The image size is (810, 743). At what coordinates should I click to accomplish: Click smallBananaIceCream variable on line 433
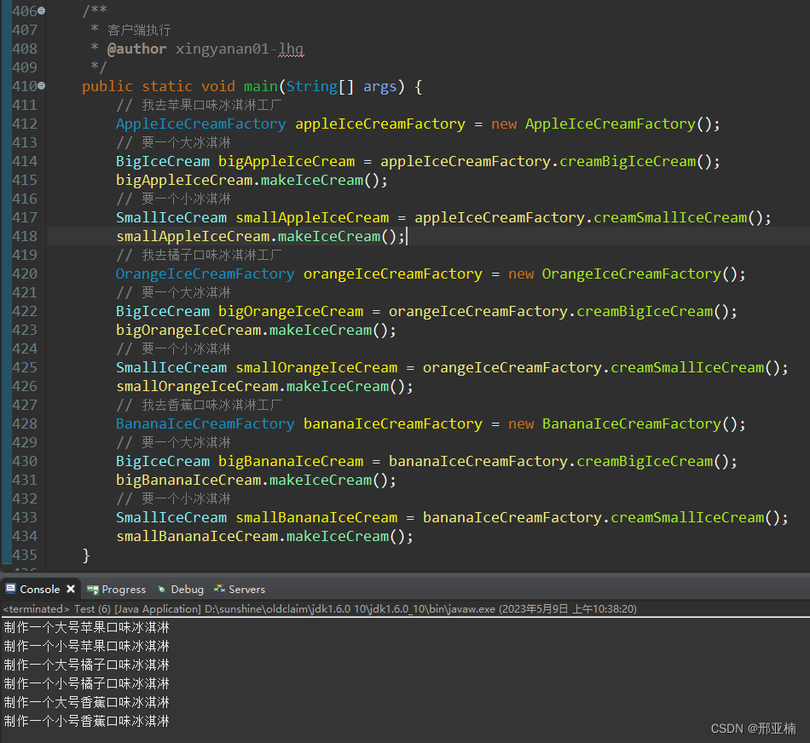(x=316, y=518)
